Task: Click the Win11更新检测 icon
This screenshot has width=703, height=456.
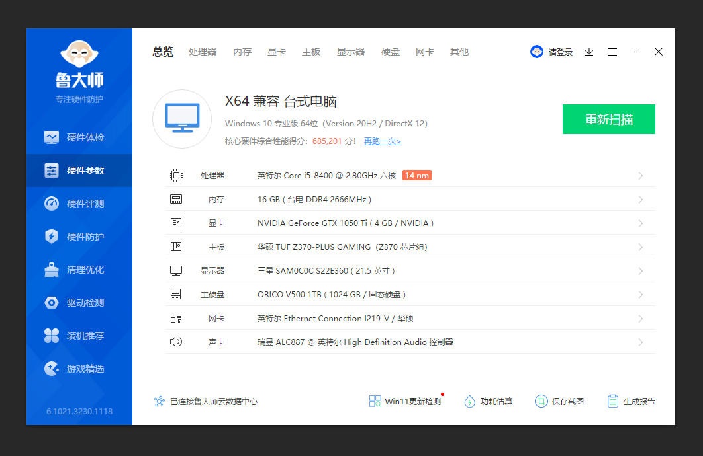Action: (375, 401)
